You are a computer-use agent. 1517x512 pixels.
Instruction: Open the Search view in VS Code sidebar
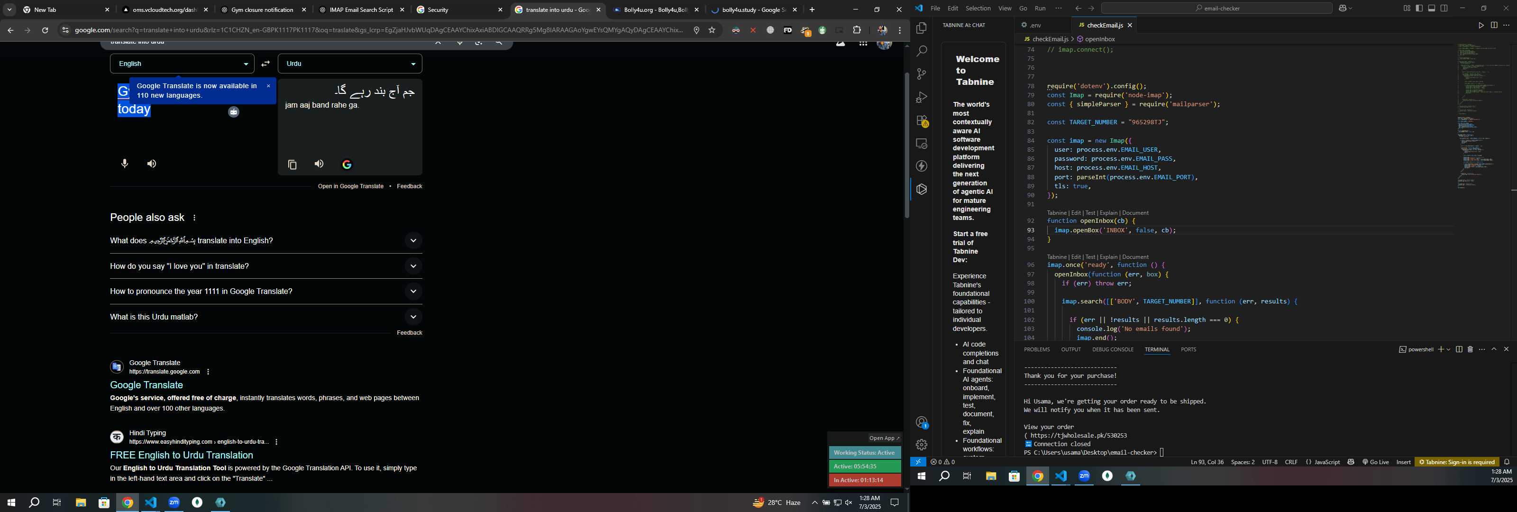922,51
